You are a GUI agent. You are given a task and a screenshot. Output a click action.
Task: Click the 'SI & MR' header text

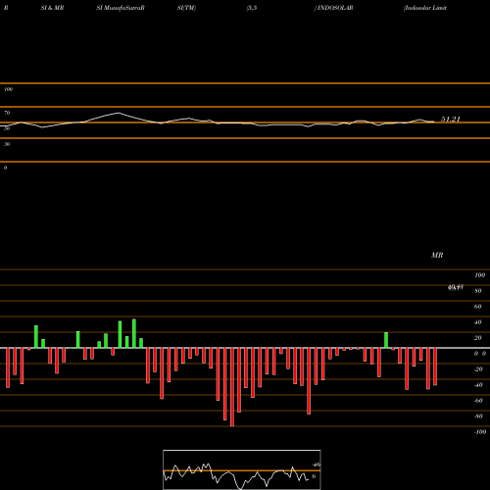coord(52,8)
